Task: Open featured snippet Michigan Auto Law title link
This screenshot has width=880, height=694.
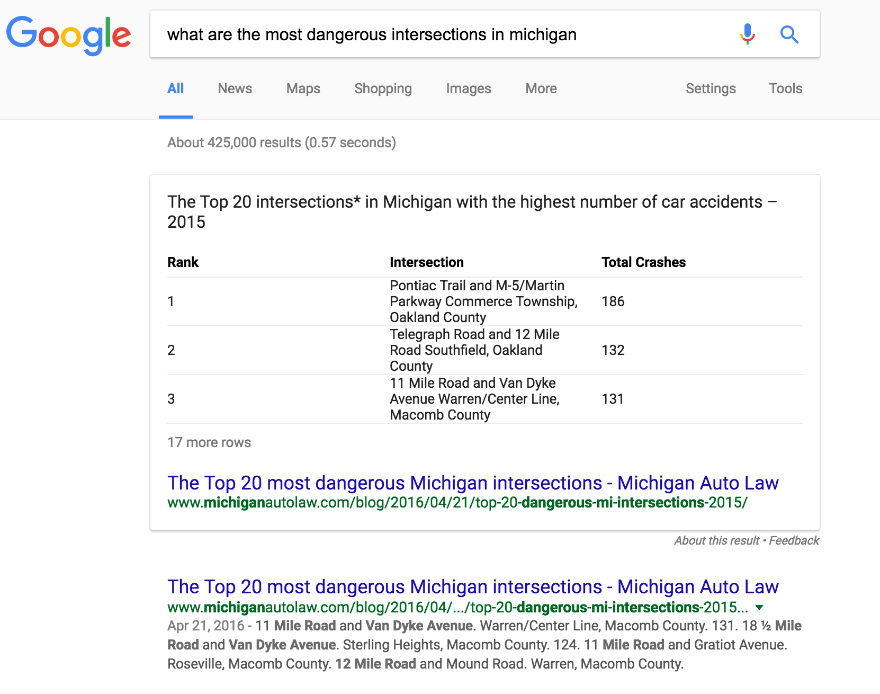Action: coord(473,483)
